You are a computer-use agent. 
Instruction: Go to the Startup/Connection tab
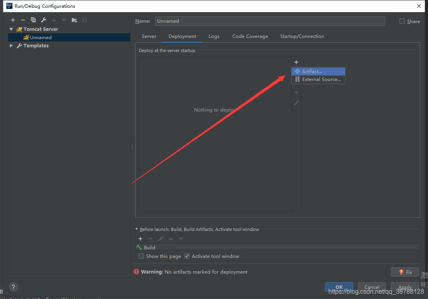pos(302,36)
